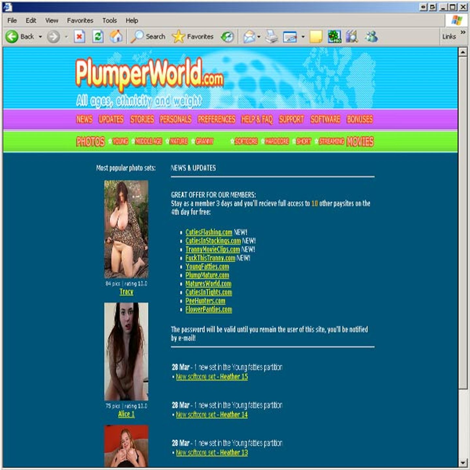Show browsing History from toolbar
The image size is (470, 470).
coord(227,37)
